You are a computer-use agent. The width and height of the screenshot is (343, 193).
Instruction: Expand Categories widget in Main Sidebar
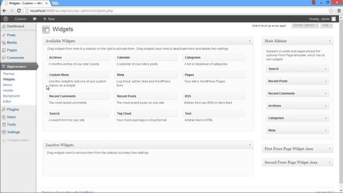tap(326, 118)
